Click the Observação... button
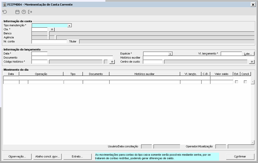 [17, 157]
